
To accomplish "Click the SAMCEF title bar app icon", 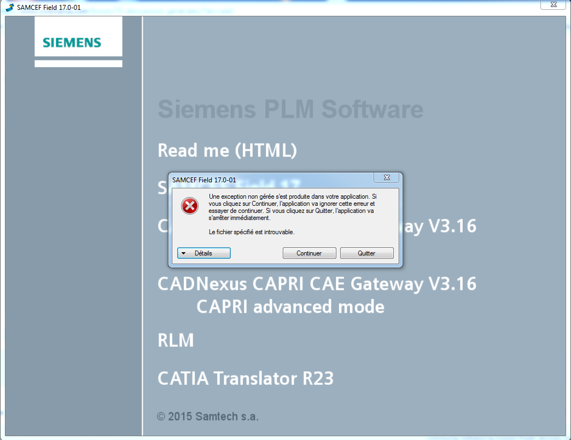I will pyautogui.click(x=10, y=7).
